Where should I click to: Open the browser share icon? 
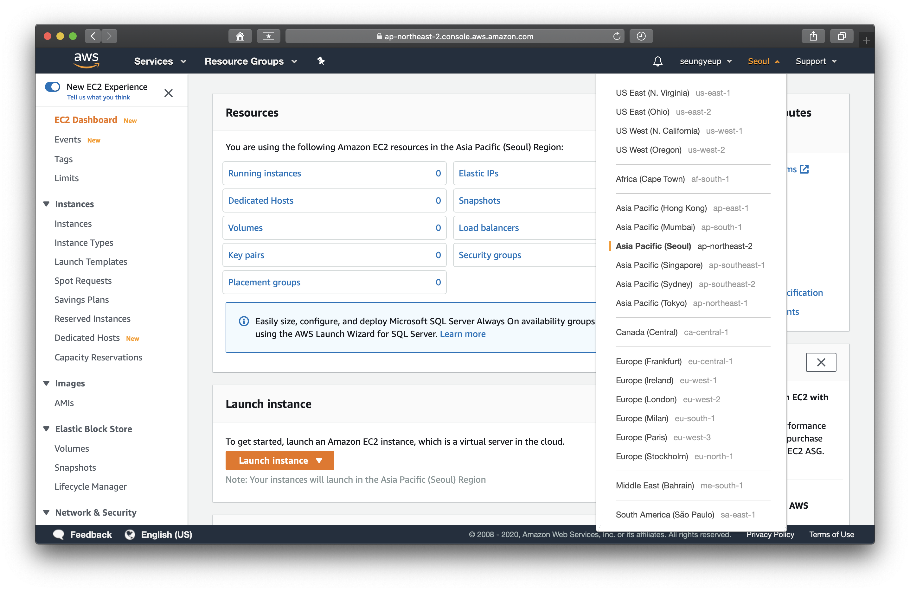coord(813,36)
